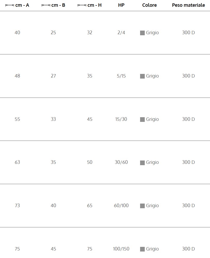Click the HP column header
The height and width of the screenshot is (258, 210).
pyautogui.click(x=121, y=5)
